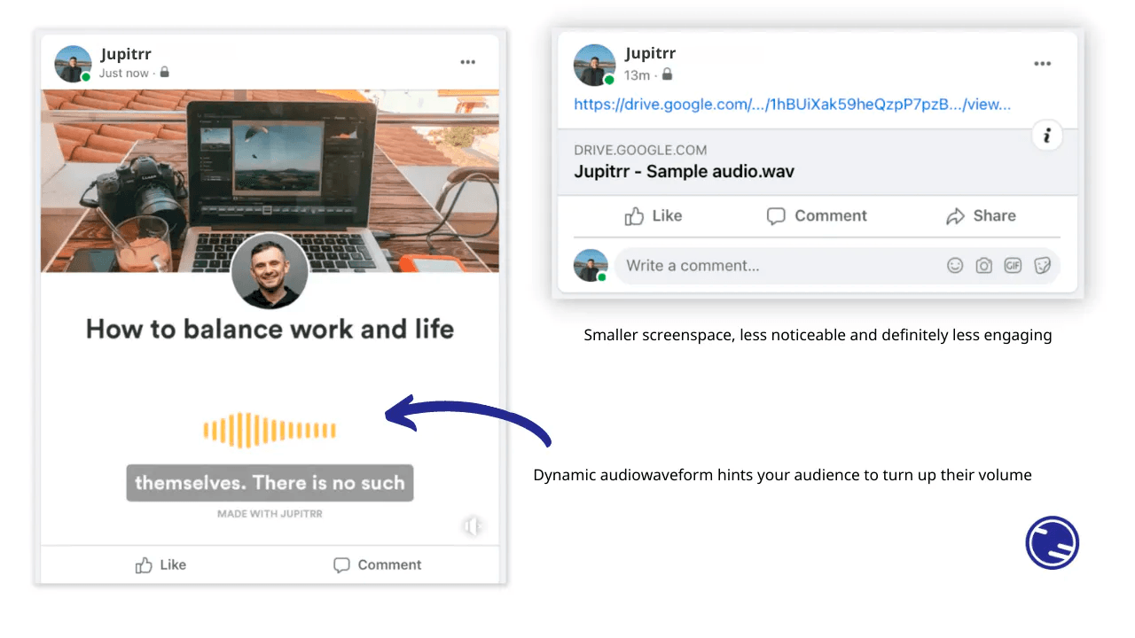Click 'Jupitrr' name on left post
The width and height of the screenshot is (1135, 638).
[x=126, y=54]
